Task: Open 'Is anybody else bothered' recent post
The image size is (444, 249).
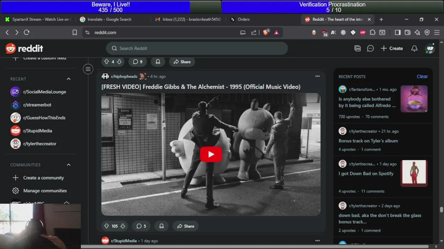Action: click(x=367, y=102)
